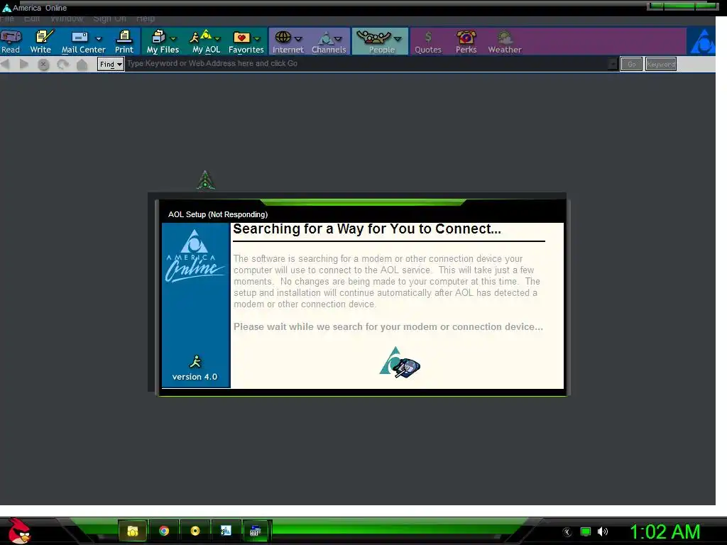The image size is (727, 545).
Task: Open Chrome from the taskbar
Action: 164,531
